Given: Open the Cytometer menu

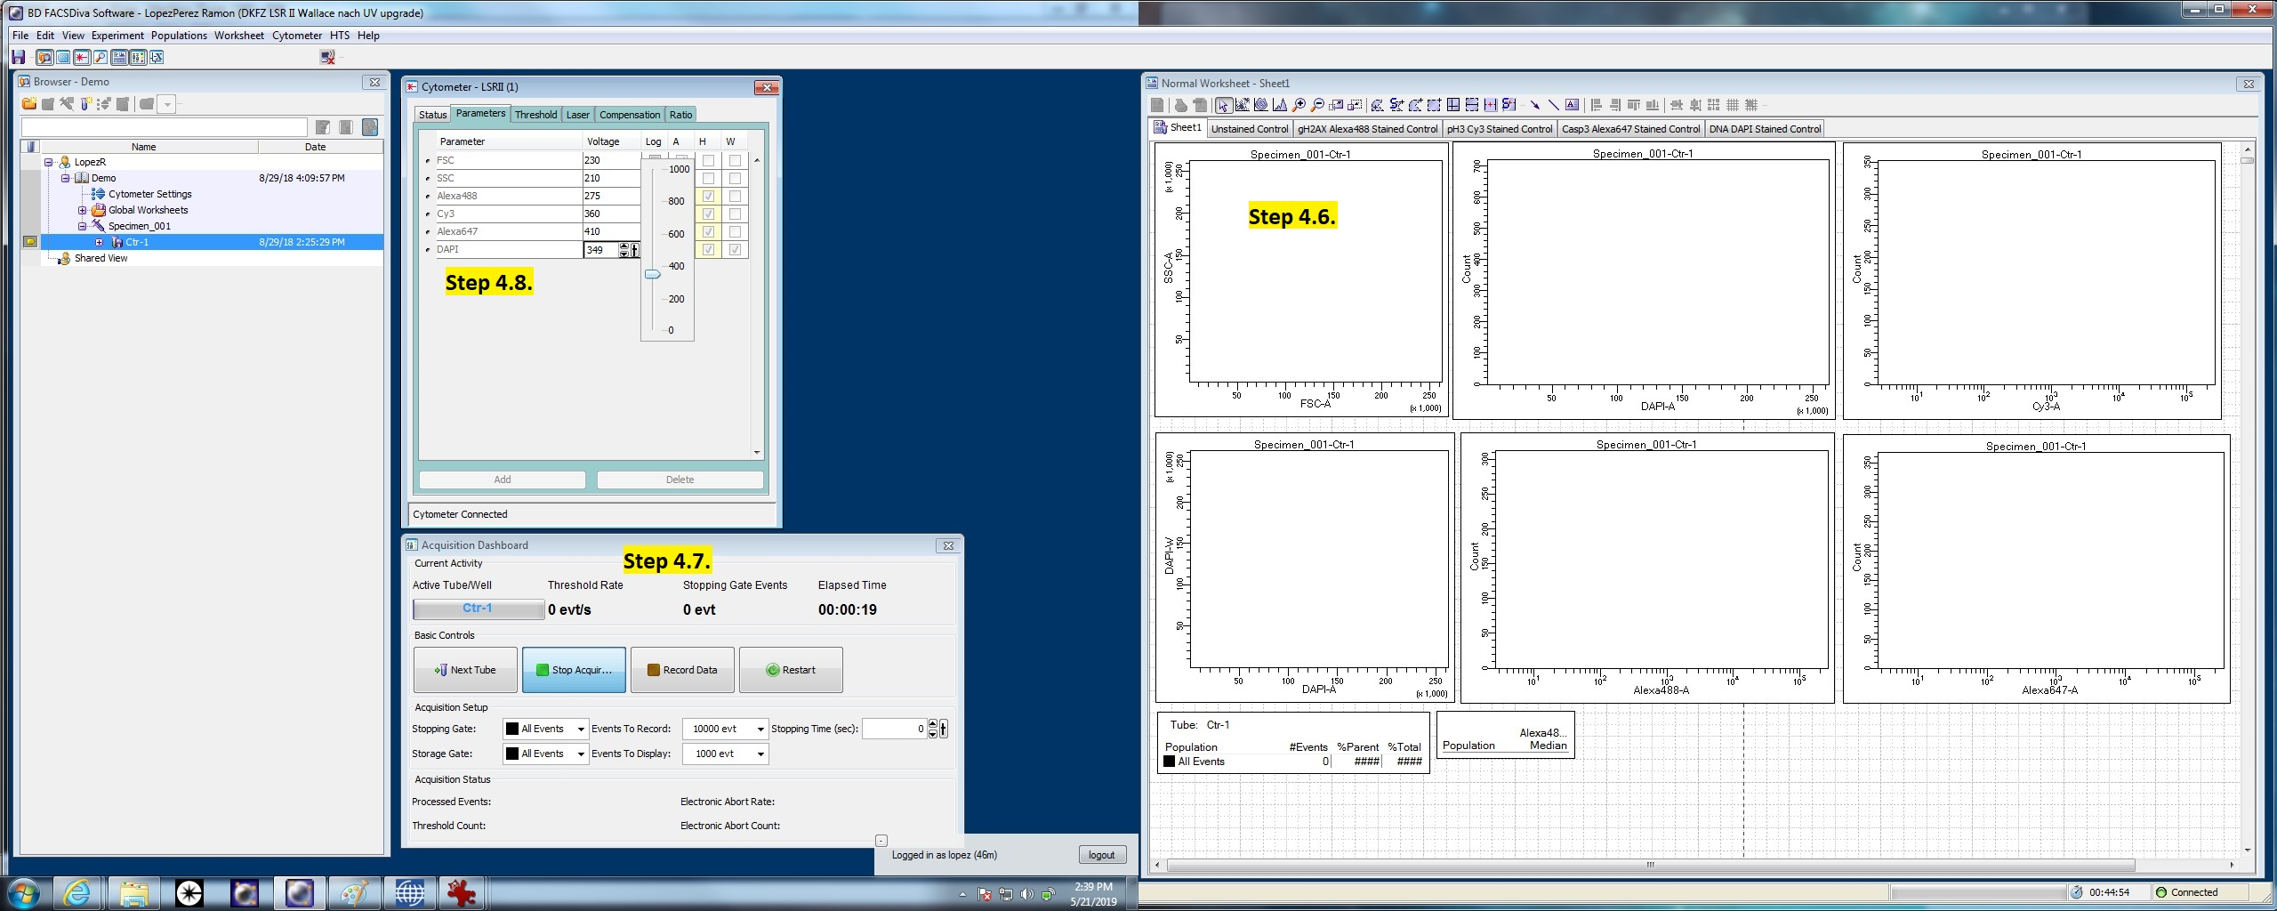Looking at the screenshot, I should pos(296,36).
